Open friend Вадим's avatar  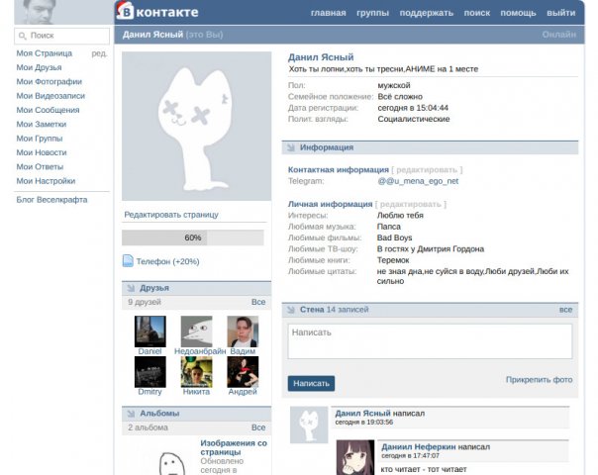coord(243,332)
